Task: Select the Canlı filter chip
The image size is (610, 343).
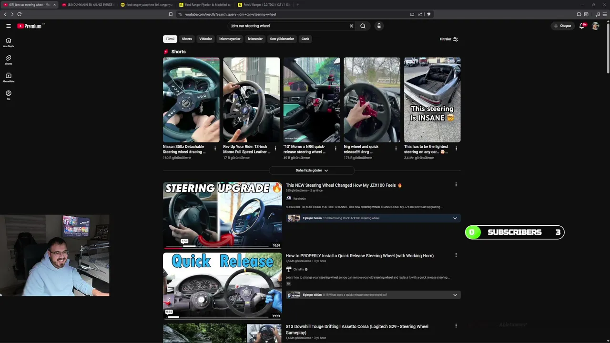Action: click(x=305, y=39)
